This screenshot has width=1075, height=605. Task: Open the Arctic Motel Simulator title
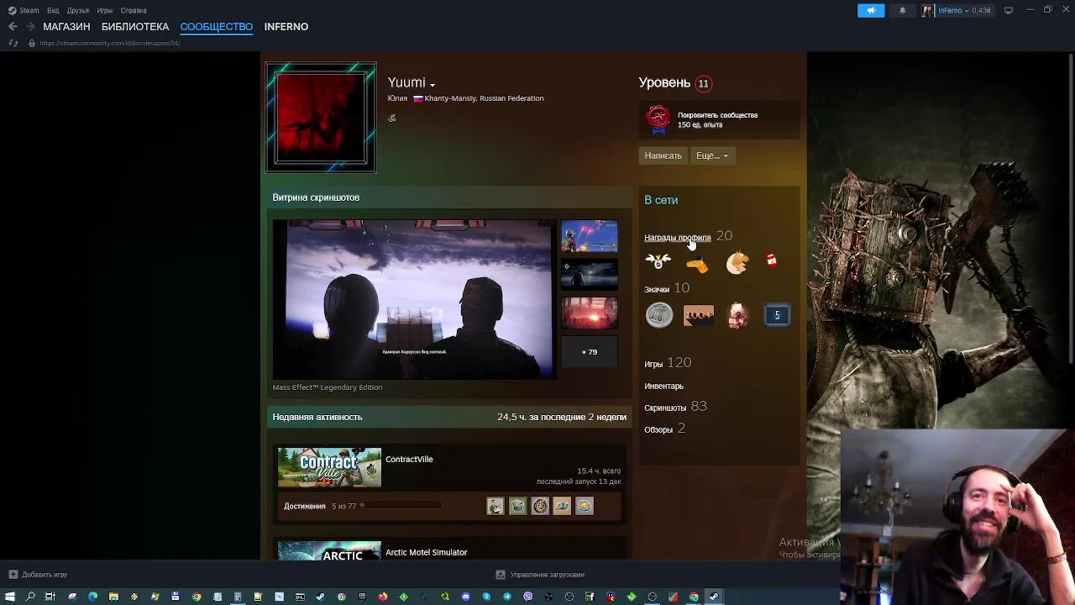(x=426, y=552)
